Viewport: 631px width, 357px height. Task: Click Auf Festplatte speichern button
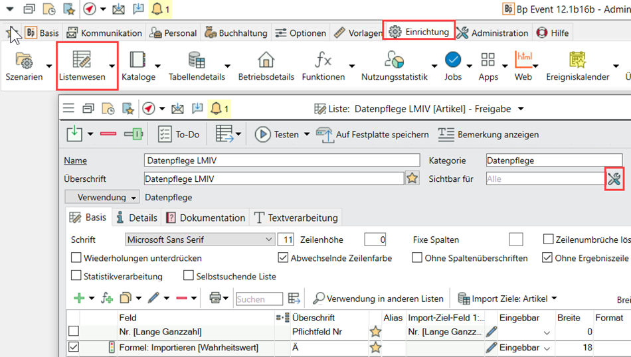point(373,134)
